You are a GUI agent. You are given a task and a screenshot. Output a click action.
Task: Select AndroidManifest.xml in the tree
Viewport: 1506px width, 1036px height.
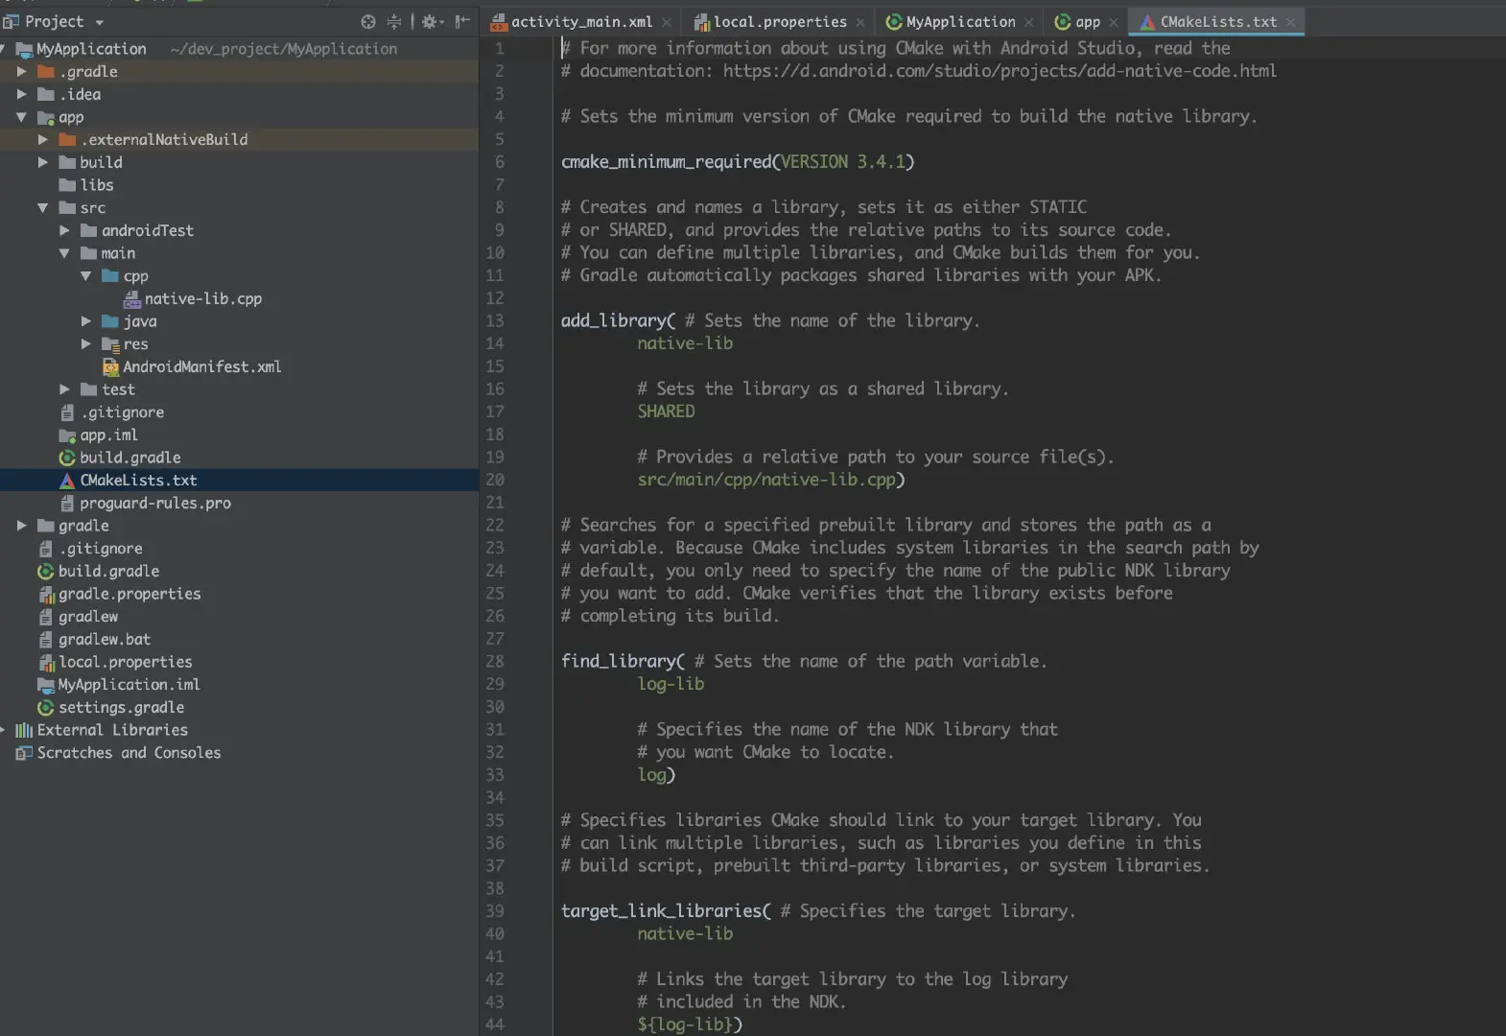tap(201, 367)
